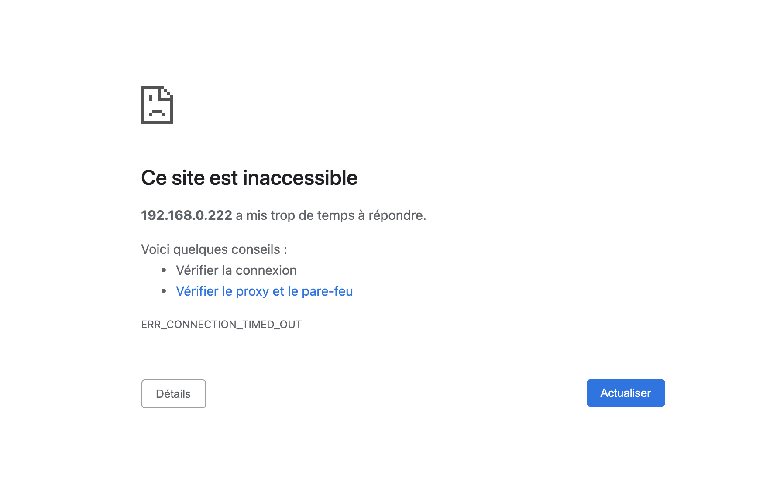
Task: Click the bold IP address 192.168.0.222
Action: click(x=186, y=215)
